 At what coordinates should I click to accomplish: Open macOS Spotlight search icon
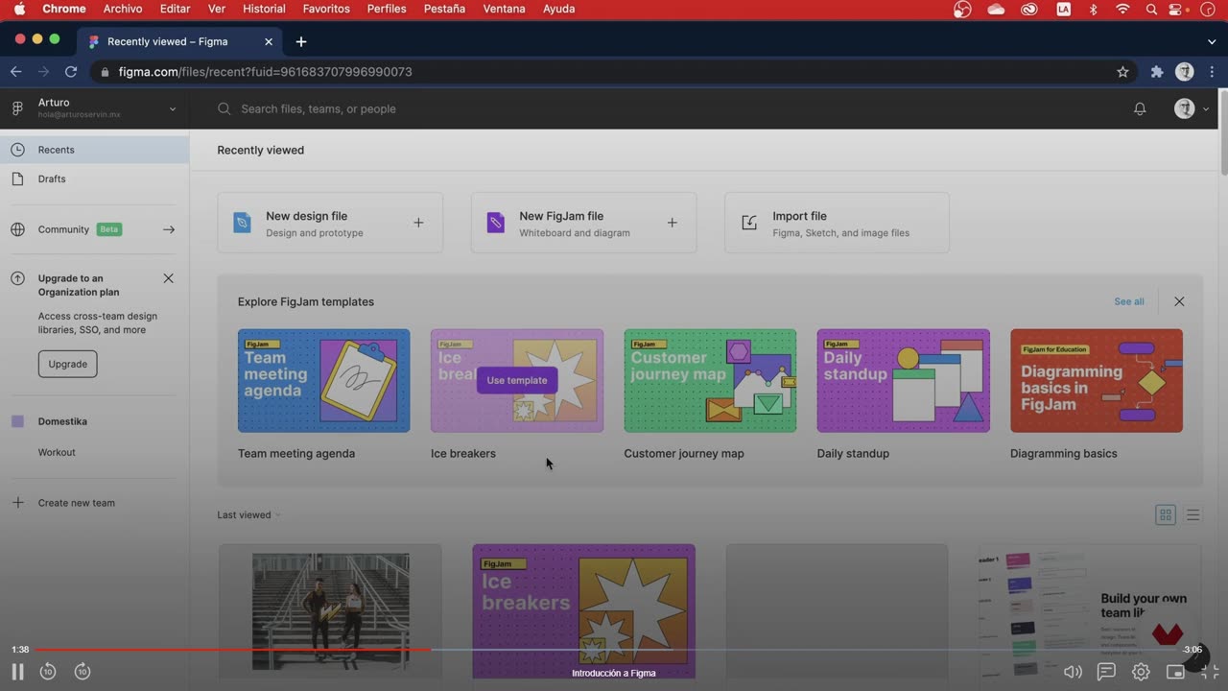click(1151, 9)
